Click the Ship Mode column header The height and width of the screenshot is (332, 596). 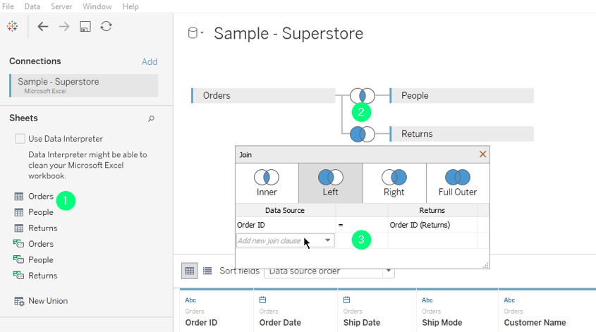point(442,323)
